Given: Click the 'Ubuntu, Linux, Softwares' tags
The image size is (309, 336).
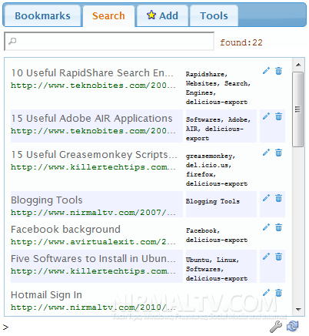Looking at the screenshot, I should click(x=217, y=269).
